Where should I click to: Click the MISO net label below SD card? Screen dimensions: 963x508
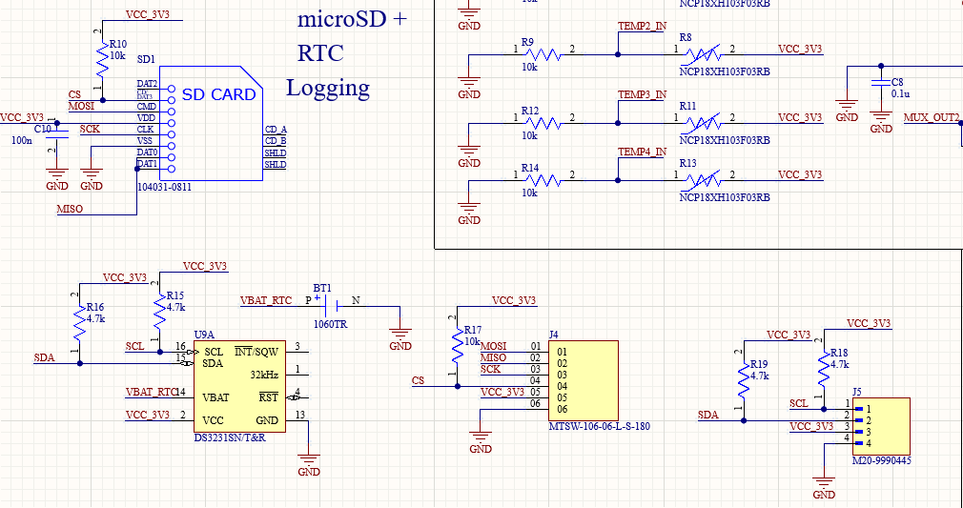(70, 209)
